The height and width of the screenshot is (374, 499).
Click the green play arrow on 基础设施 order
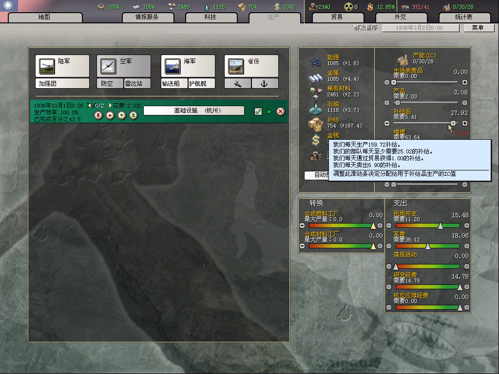click(x=269, y=112)
